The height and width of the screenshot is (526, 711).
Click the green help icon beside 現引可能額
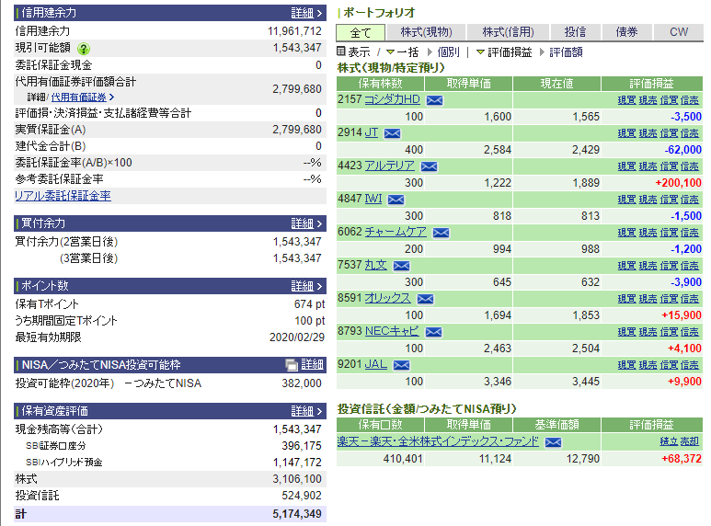tap(84, 49)
